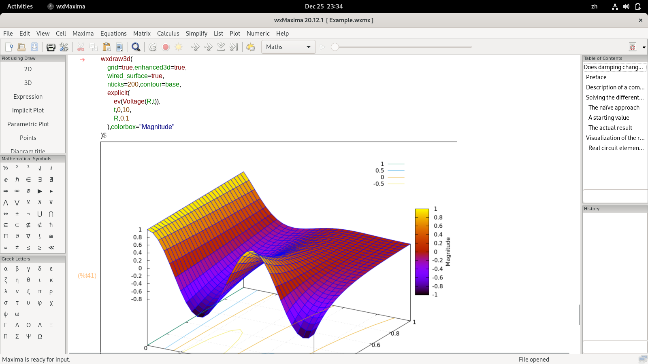Insert the infinity symbol from Mathematical Symbols

(x=17, y=191)
